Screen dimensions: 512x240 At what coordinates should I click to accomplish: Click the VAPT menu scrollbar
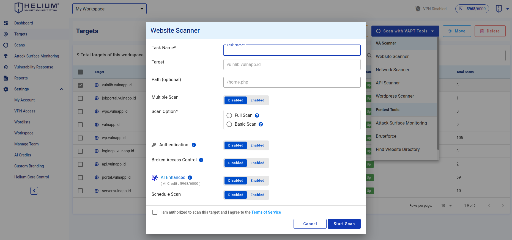point(438,93)
